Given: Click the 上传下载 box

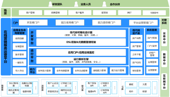Looking at the screenshot, I should coord(136,54).
